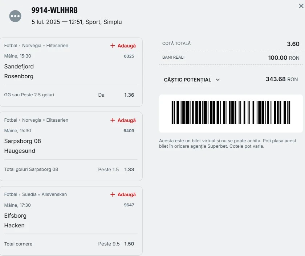Click the Câștig potențial label
305x256 pixels.
click(x=187, y=80)
